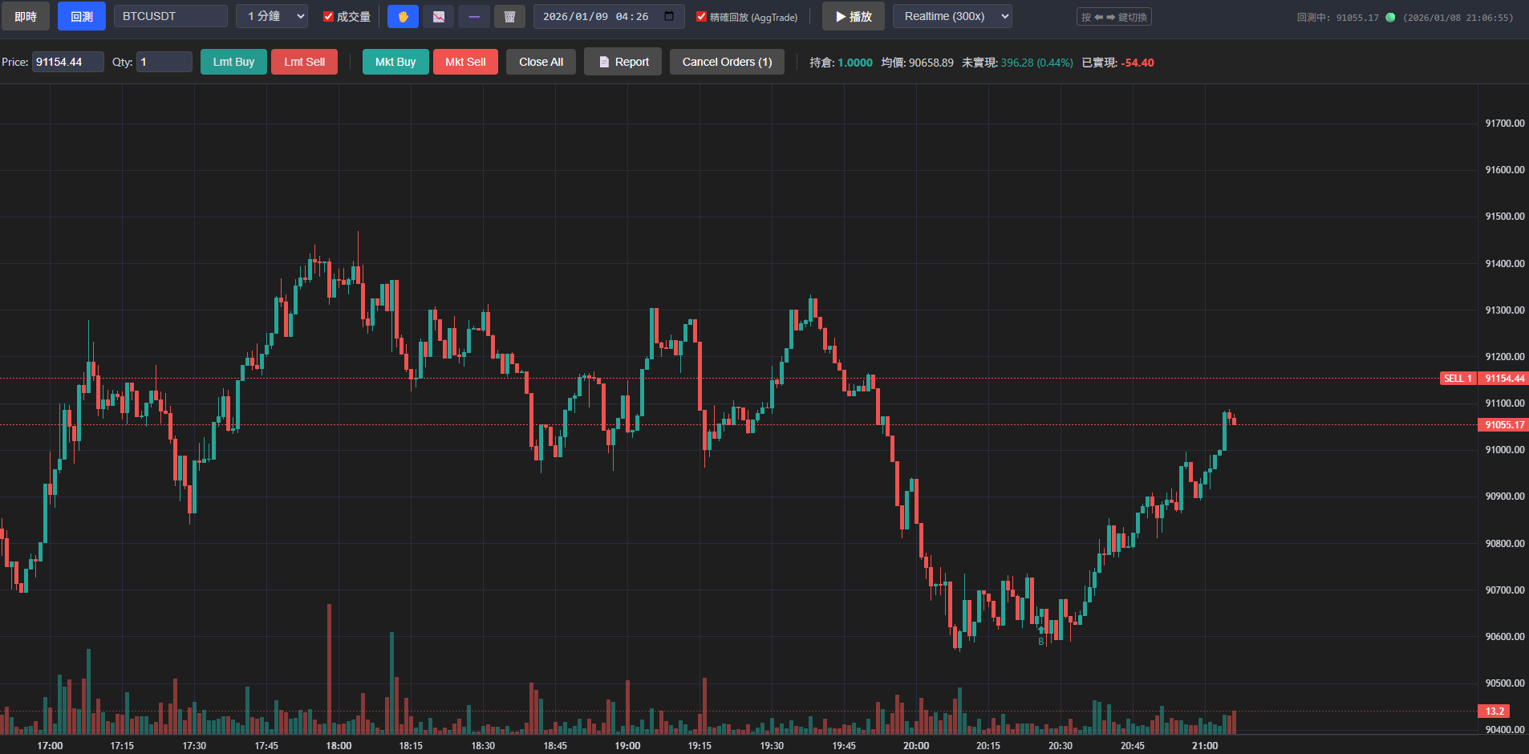Select the horizontal line drawing tool
The height and width of the screenshot is (754, 1529).
tap(474, 17)
